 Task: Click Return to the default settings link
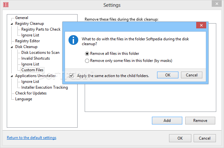[32, 138]
